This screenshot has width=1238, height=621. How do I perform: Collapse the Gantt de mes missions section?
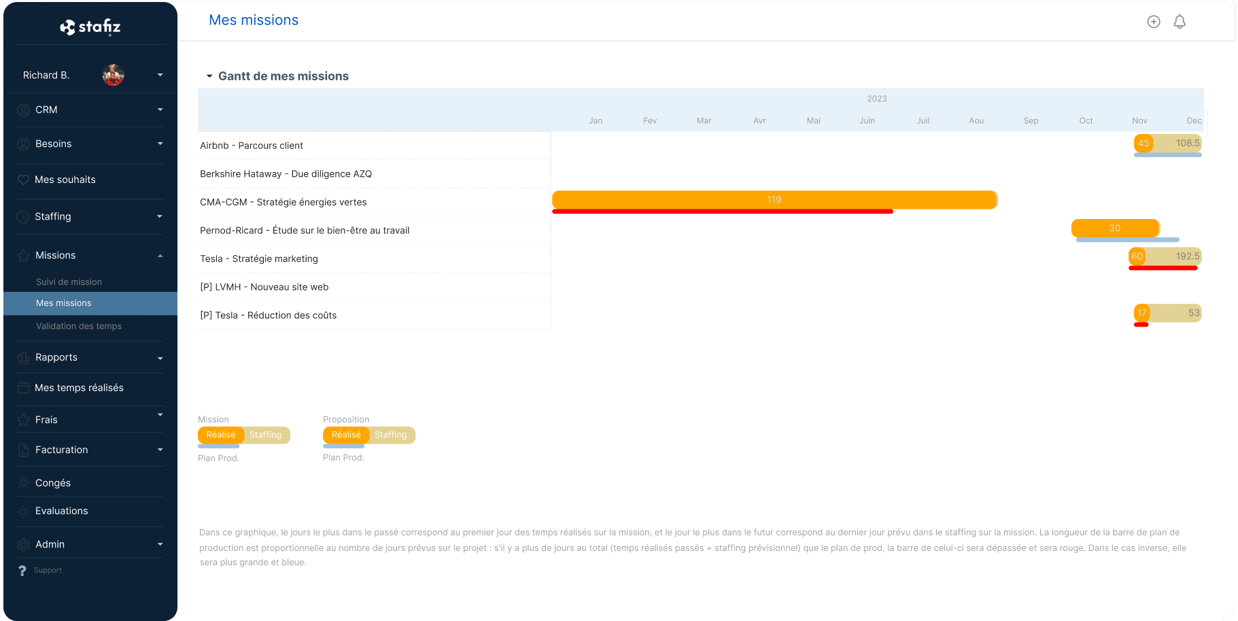pos(209,76)
